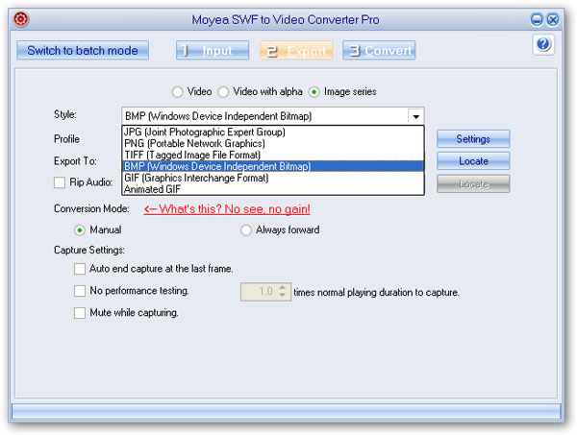This screenshot has width=577, height=435.
Task: Go to step 3 Convert tab
Action: pyautogui.click(x=379, y=50)
